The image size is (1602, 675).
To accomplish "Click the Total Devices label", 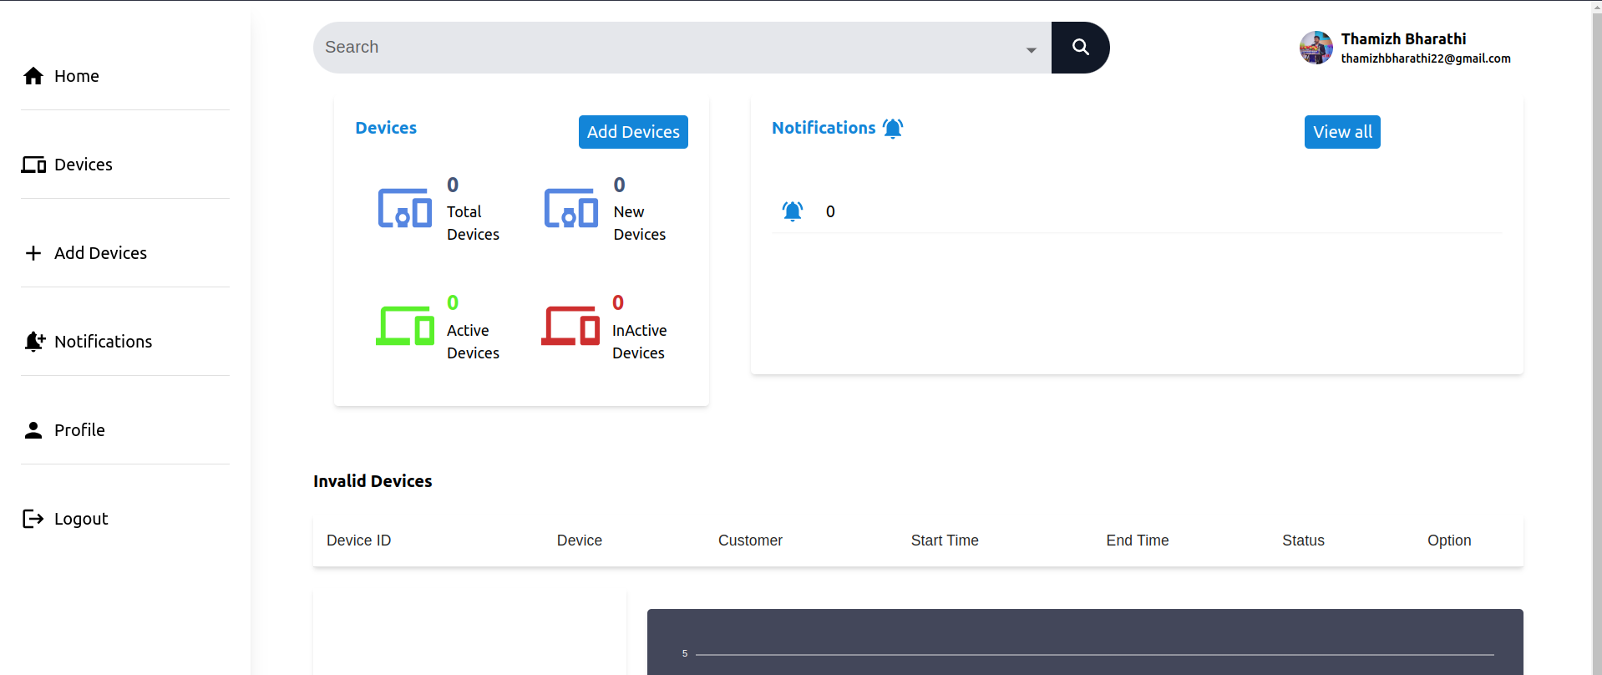I will [473, 223].
